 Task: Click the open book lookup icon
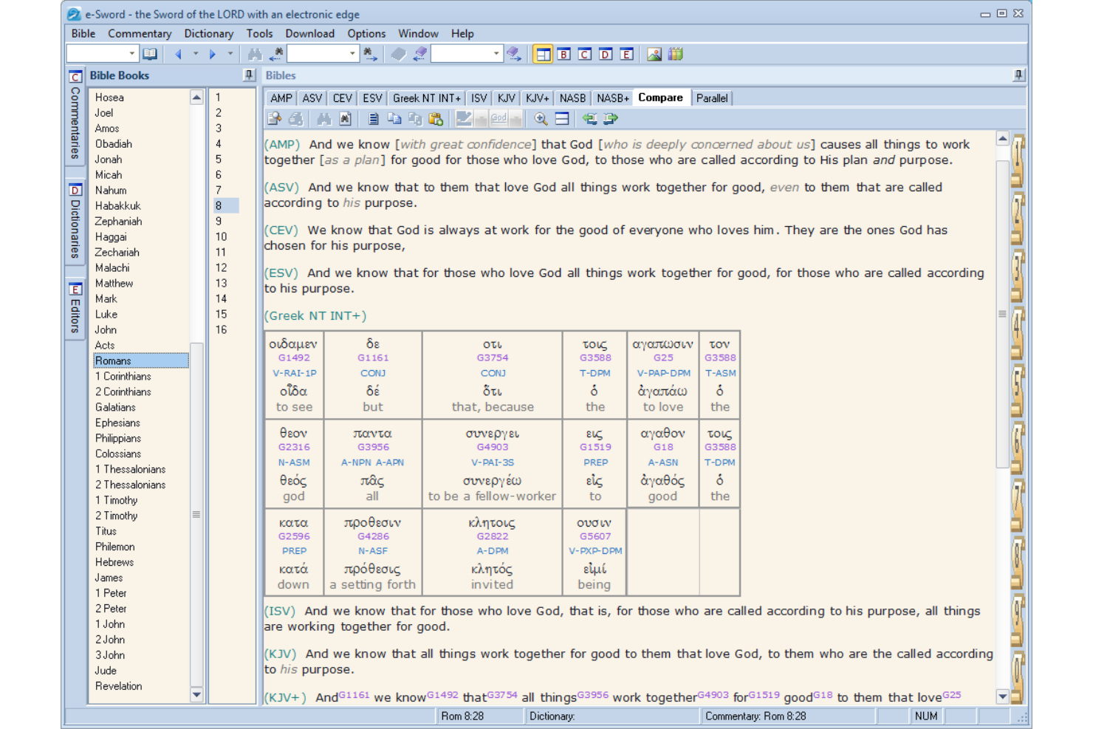point(150,54)
